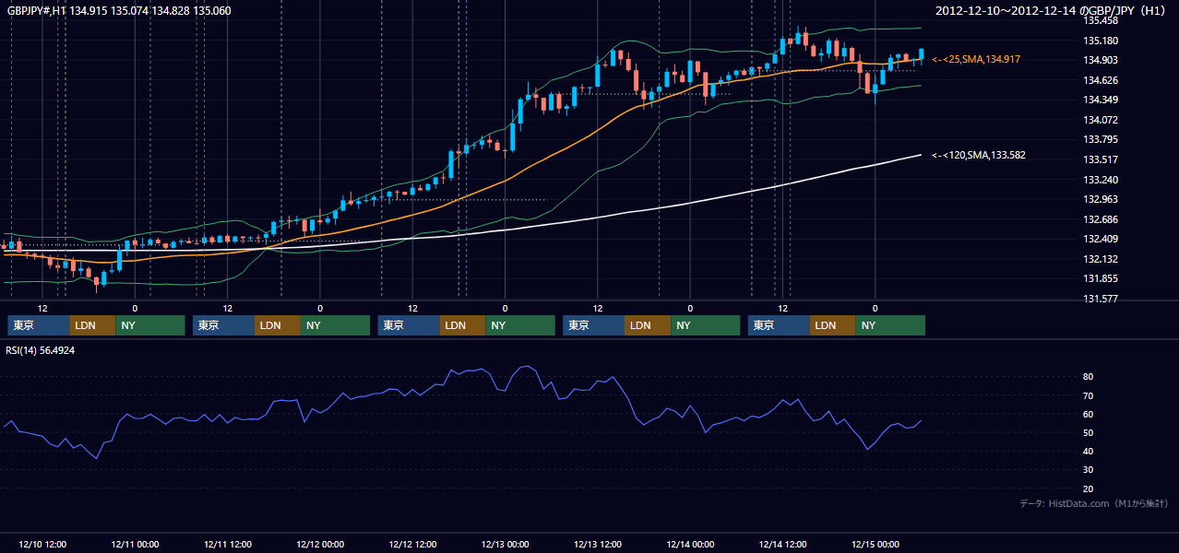Select the 12/15 00:00 time axis label
This screenshot has height=553, width=1179.
coord(875,544)
